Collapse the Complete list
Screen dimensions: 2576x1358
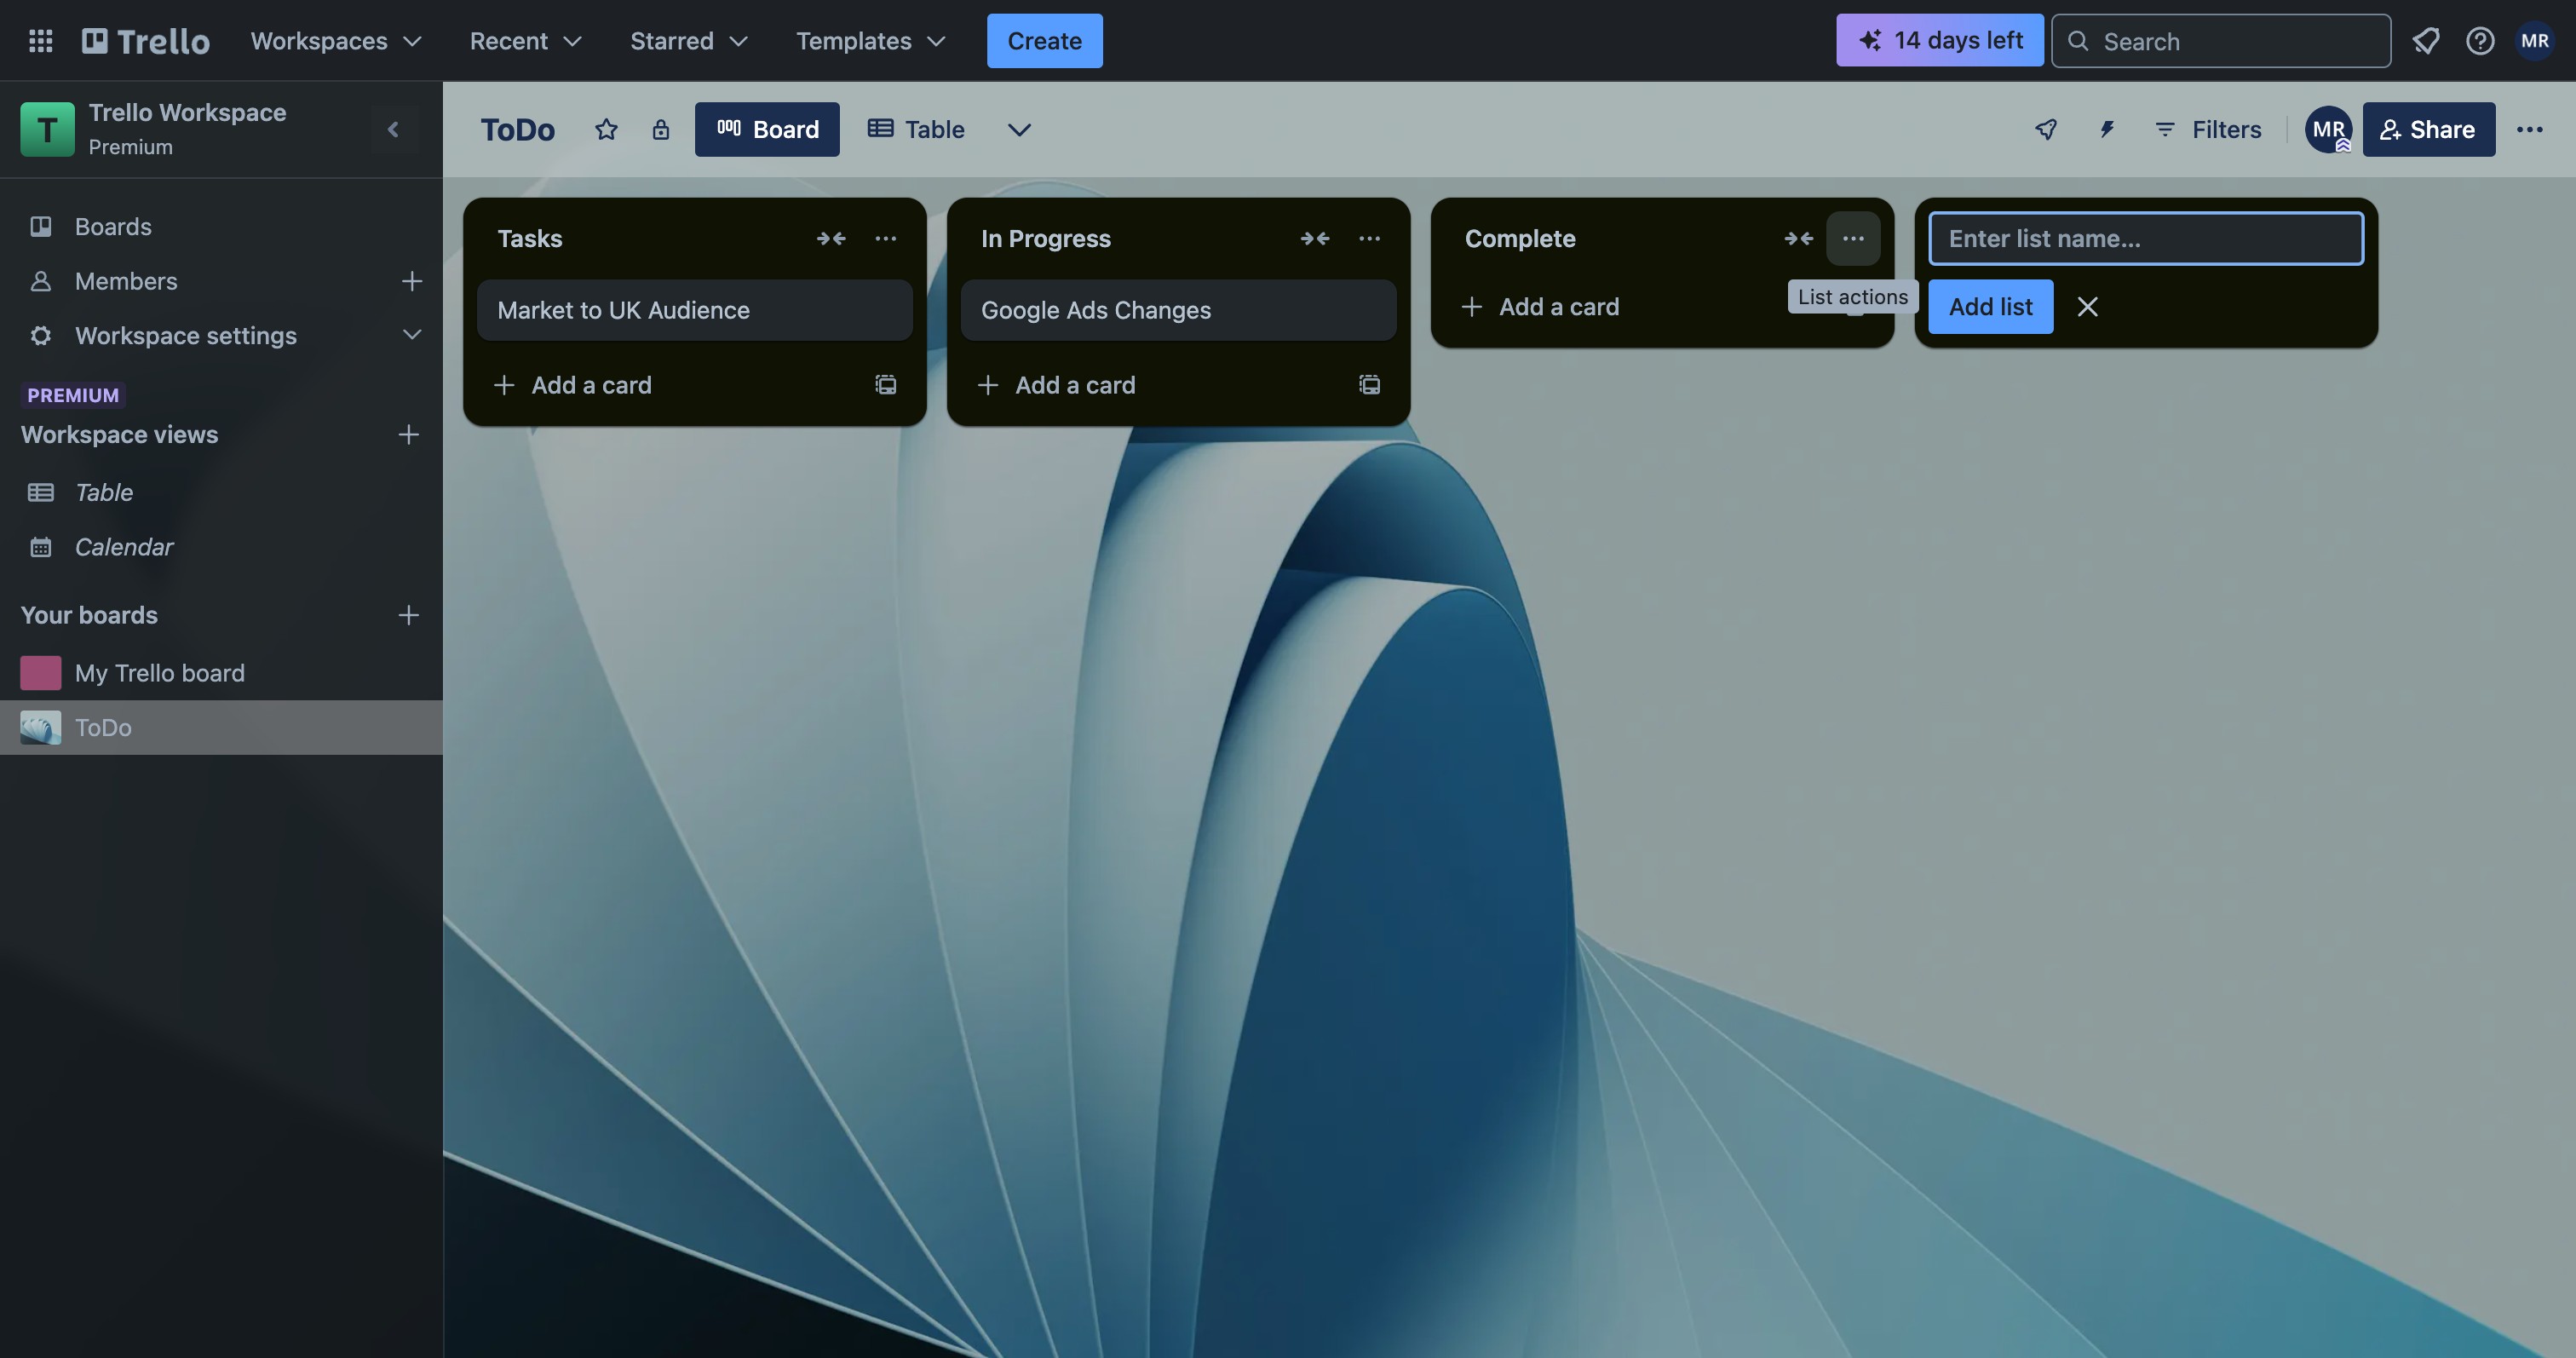(x=1799, y=238)
